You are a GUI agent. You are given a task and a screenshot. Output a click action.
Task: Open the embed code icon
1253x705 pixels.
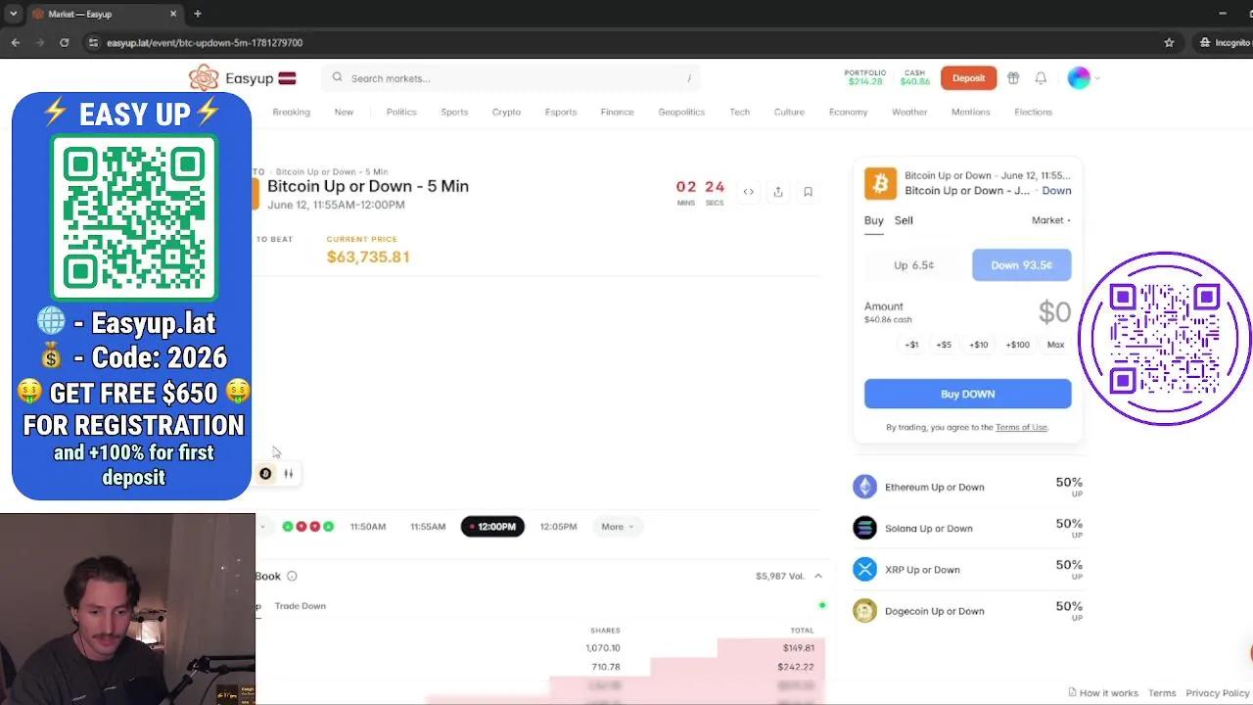749,192
